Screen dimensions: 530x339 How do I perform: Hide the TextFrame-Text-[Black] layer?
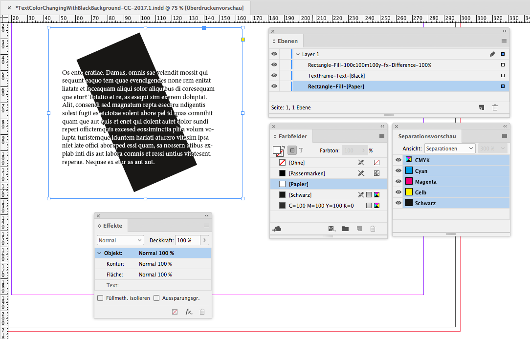[x=274, y=75]
